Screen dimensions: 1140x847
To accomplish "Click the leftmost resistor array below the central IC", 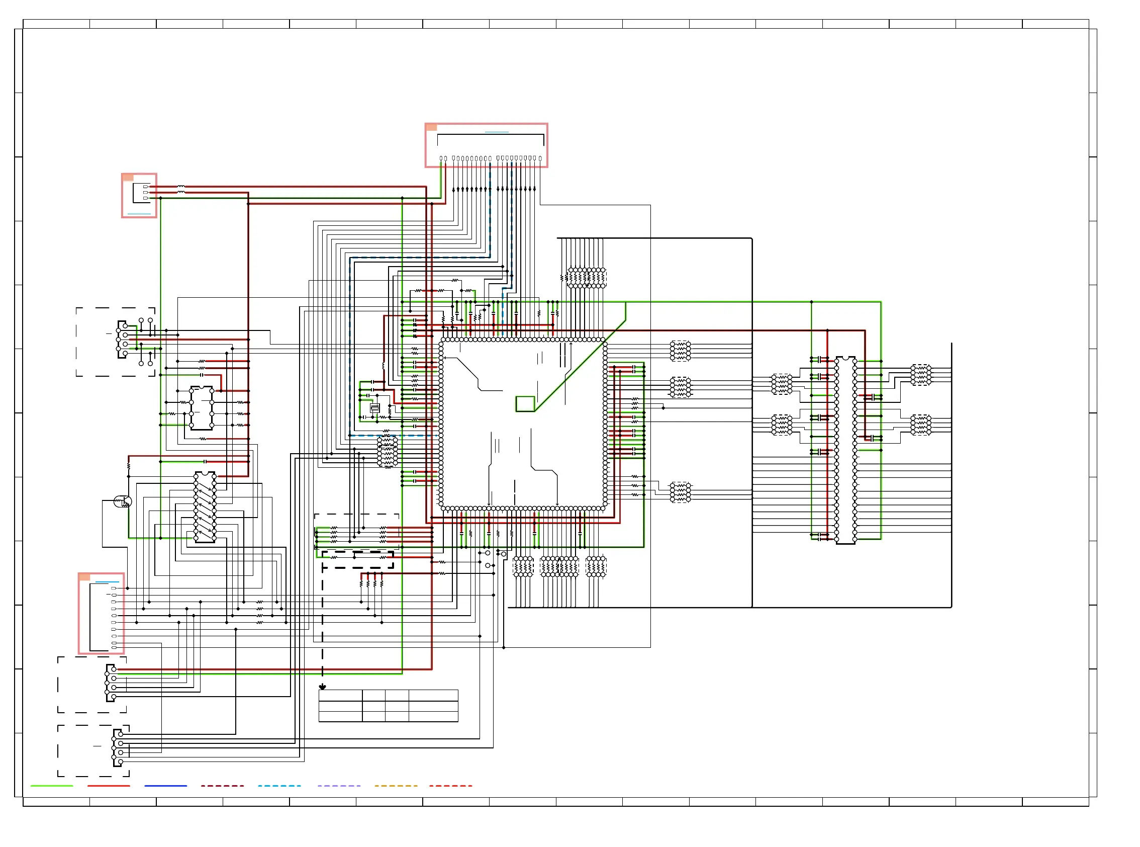I will coord(523,566).
